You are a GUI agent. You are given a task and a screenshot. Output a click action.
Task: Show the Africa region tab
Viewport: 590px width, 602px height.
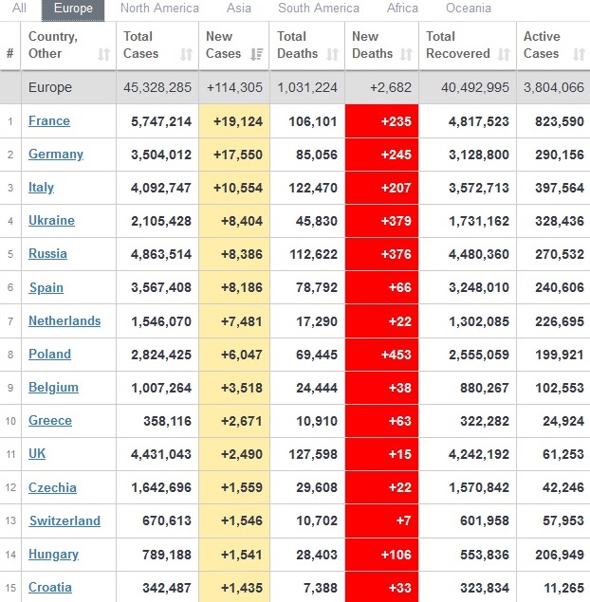click(402, 9)
